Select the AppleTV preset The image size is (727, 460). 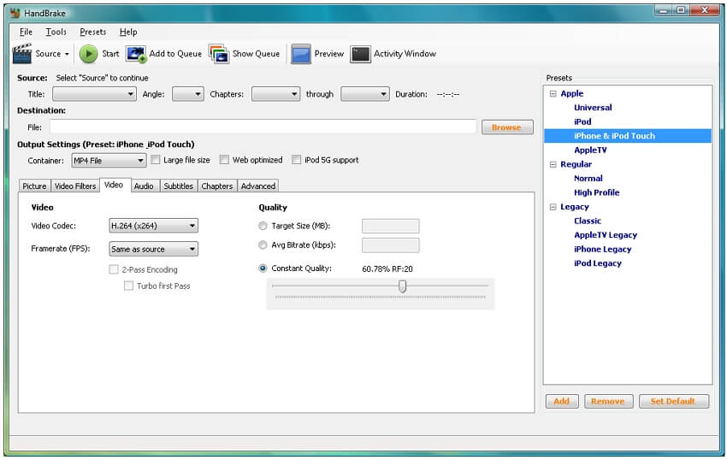pyautogui.click(x=590, y=150)
